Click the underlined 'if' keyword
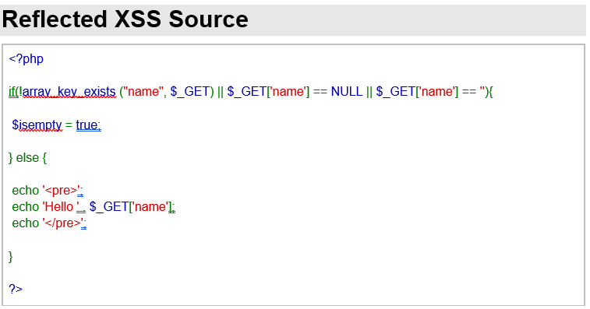 coord(12,91)
